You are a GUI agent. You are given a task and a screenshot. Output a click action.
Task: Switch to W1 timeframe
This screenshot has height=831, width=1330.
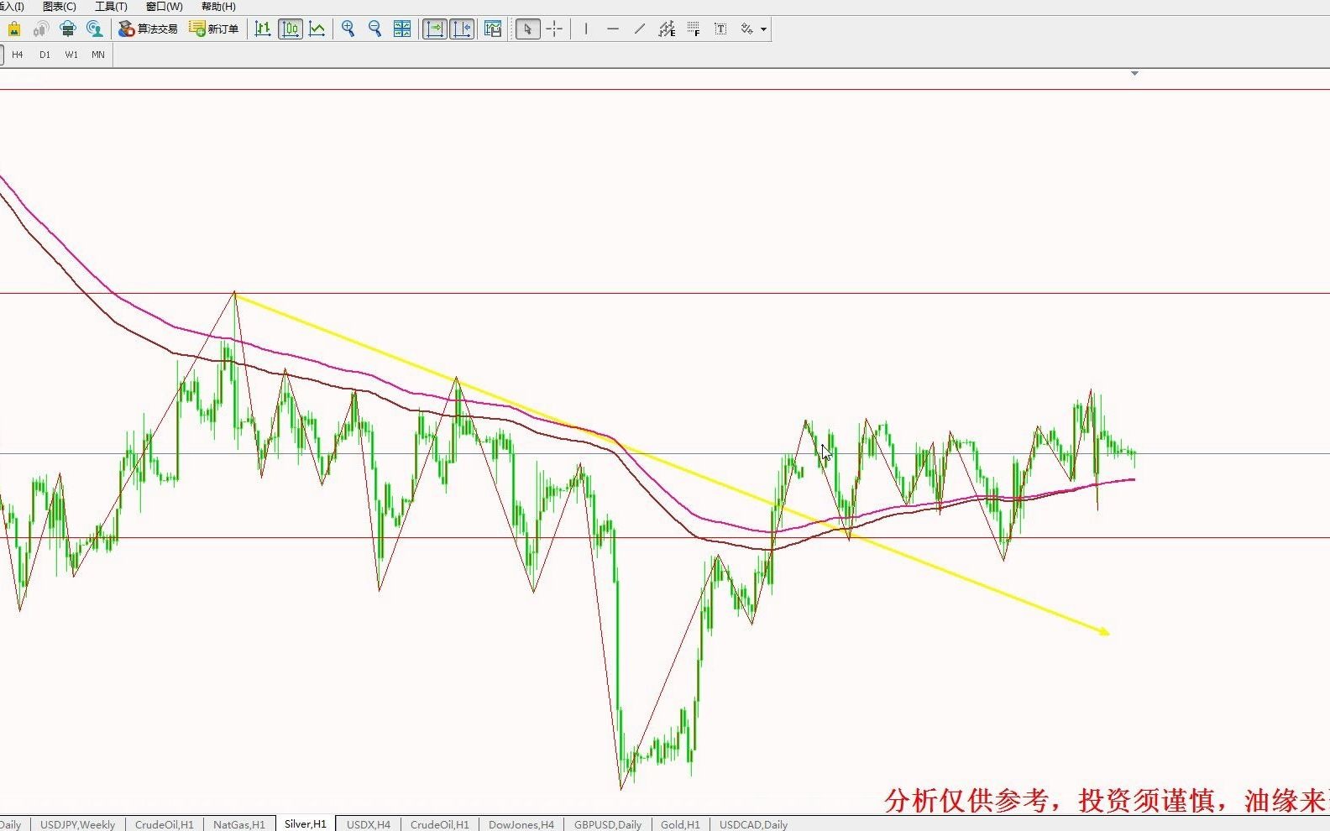pos(71,55)
